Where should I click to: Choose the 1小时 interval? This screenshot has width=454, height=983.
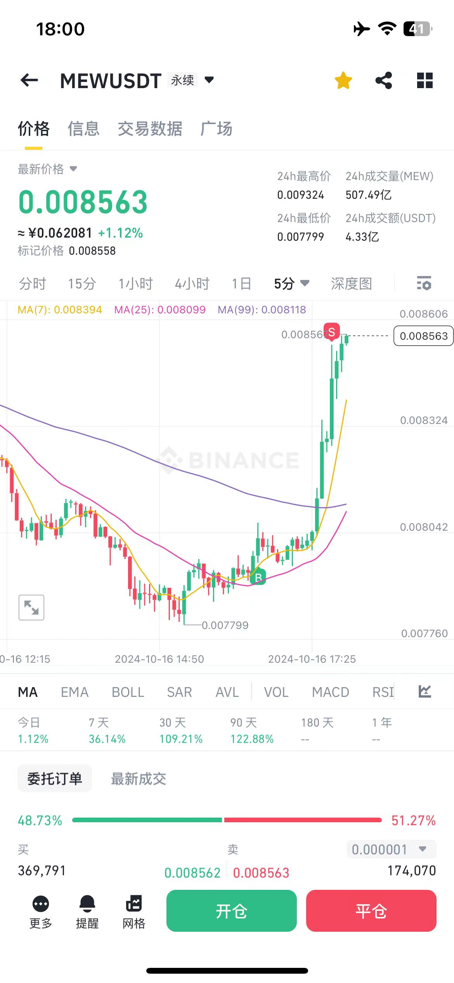point(135,283)
